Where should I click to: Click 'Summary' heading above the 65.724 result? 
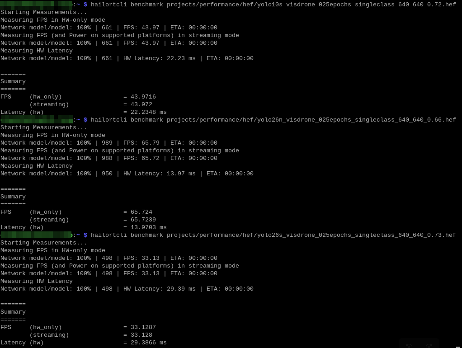[x=13, y=197]
